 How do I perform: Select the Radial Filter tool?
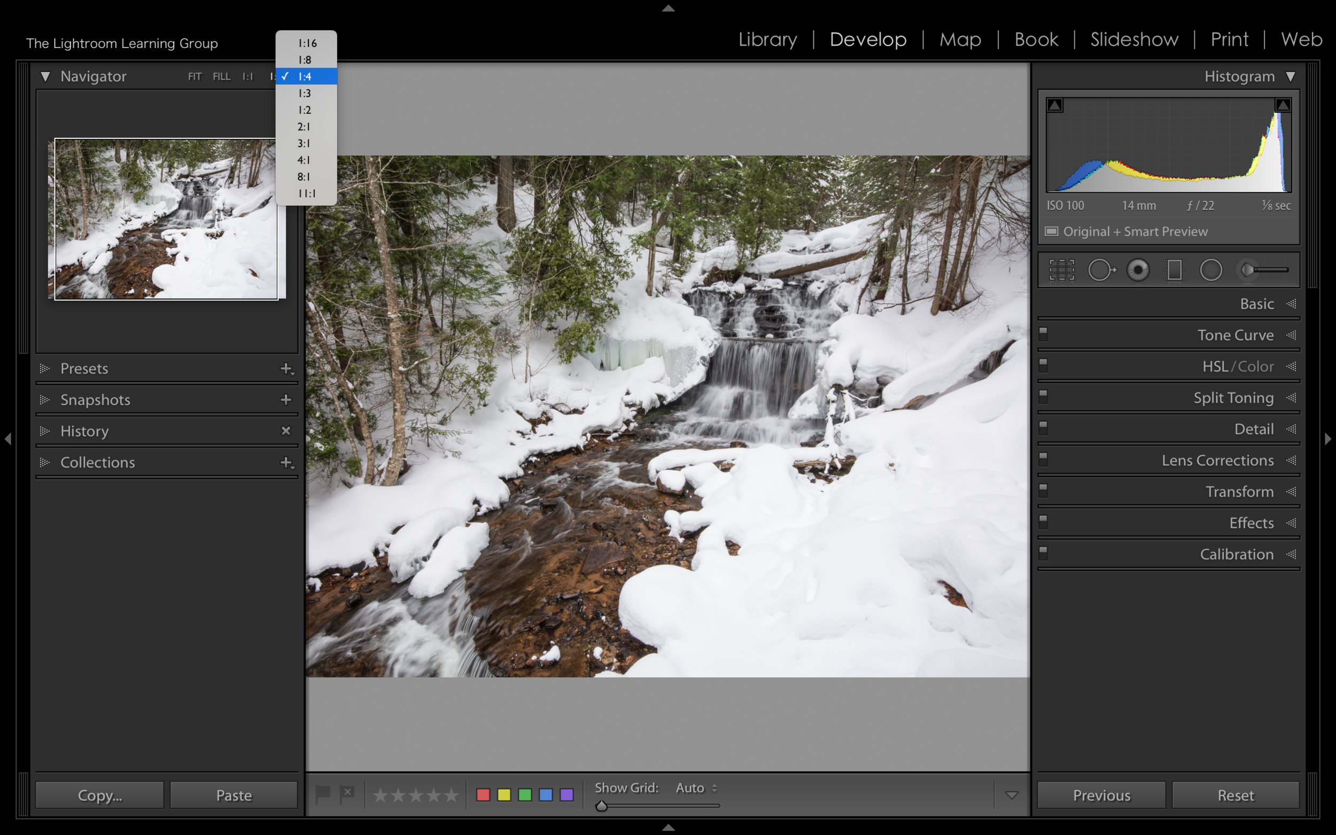pos(1210,270)
